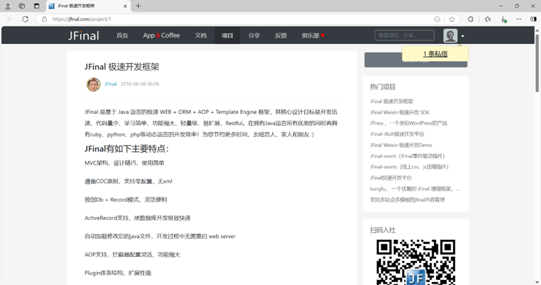
Task: Click the line 独创Db + Record模式，灵活便利
Action: coord(126,199)
